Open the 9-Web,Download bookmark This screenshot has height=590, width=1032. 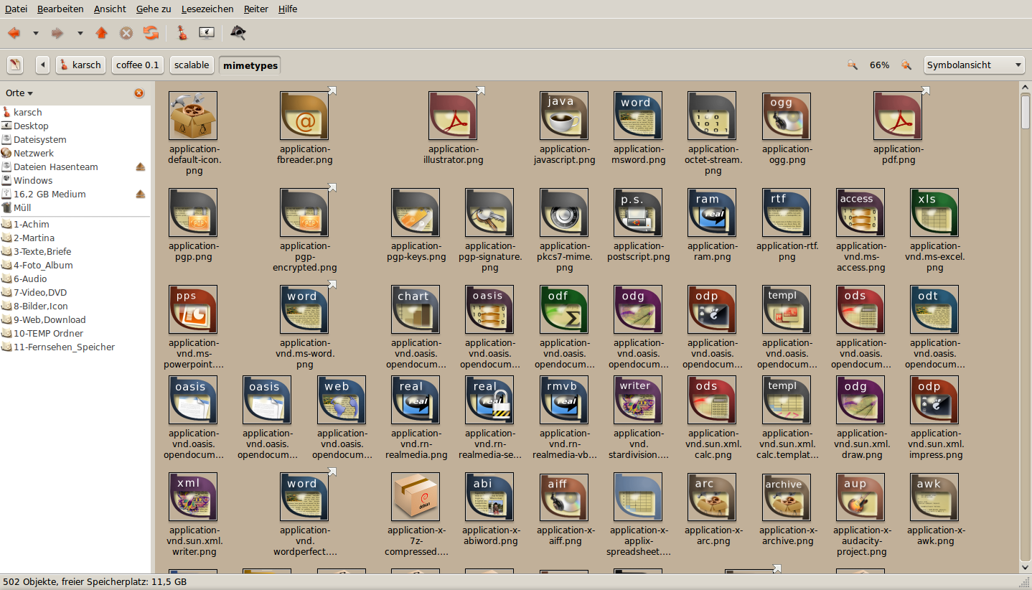pyautogui.click(x=75, y=319)
